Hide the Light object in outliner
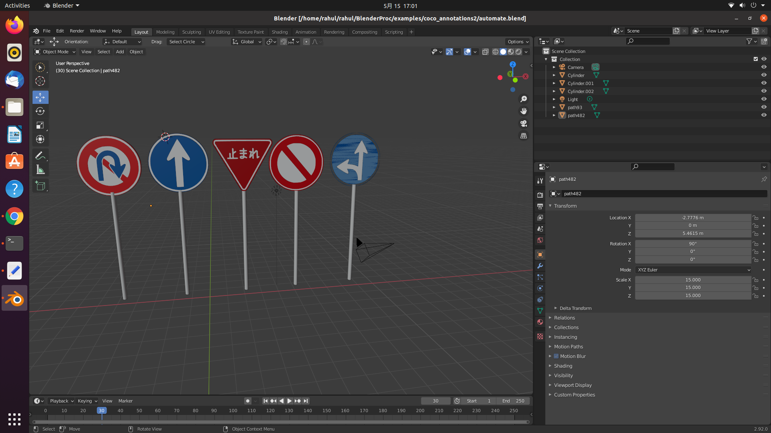 [764, 99]
